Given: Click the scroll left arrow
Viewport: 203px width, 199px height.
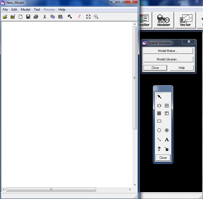Looking at the screenshot, I should [4, 189].
